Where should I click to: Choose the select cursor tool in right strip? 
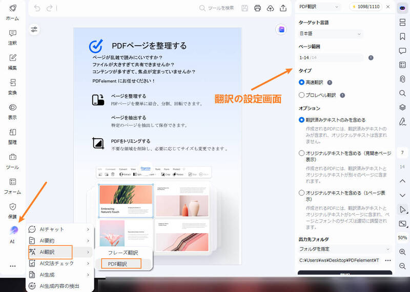click(x=403, y=210)
